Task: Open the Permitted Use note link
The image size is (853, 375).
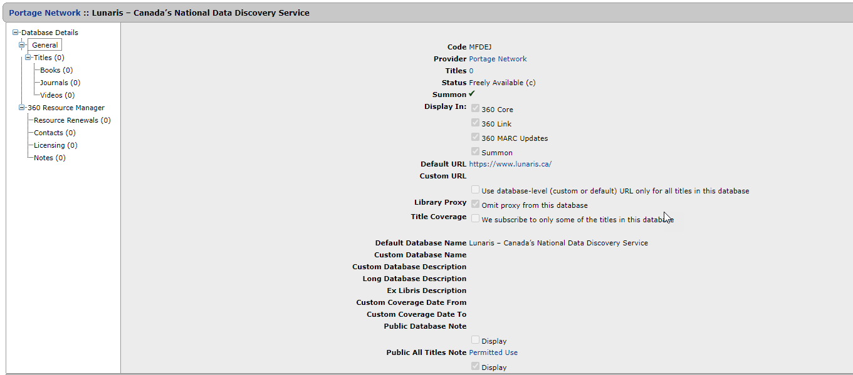Action: coord(493,352)
